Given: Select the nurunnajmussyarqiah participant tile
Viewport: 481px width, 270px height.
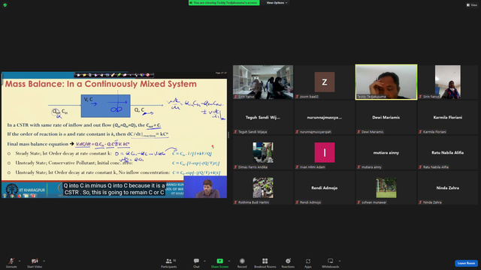Looking at the screenshot, I should tap(325, 117).
